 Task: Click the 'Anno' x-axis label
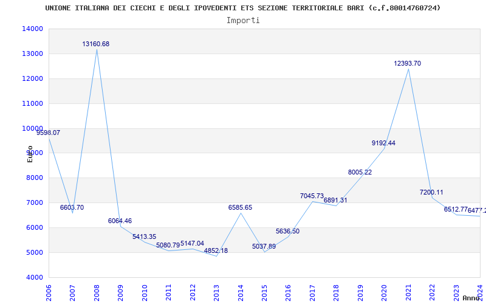[x=471, y=298]
